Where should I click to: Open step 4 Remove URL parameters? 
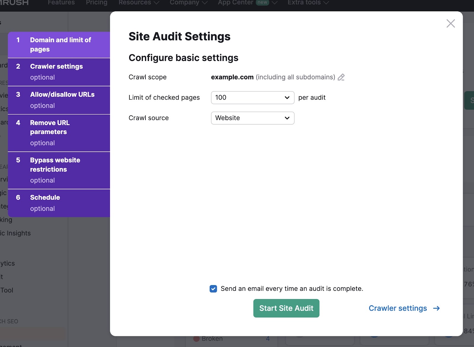(59, 133)
